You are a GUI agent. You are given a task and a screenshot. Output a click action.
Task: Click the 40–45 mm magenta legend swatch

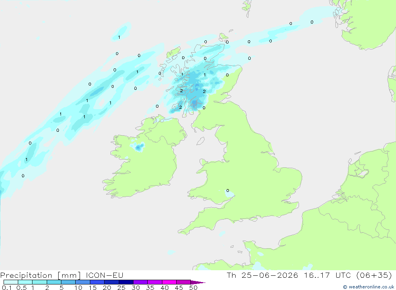[169, 282]
